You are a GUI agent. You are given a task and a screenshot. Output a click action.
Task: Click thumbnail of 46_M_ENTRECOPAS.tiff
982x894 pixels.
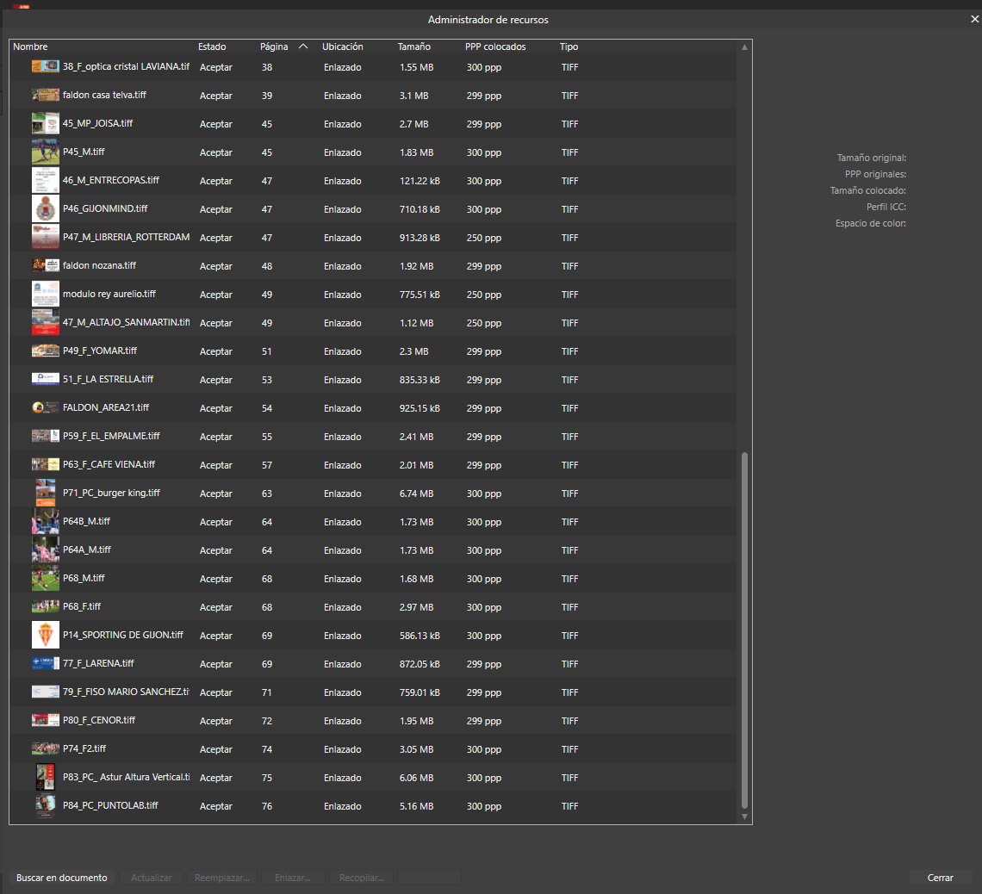[45, 180]
